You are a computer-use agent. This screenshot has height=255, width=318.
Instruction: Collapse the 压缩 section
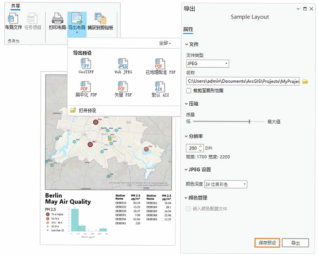(x=186, y=104)
